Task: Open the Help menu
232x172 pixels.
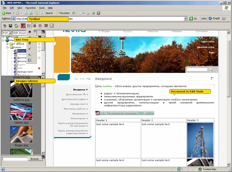Action: pyautogui.click(x=50, y=8)
